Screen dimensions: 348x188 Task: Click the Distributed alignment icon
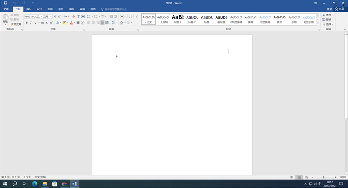107,23
